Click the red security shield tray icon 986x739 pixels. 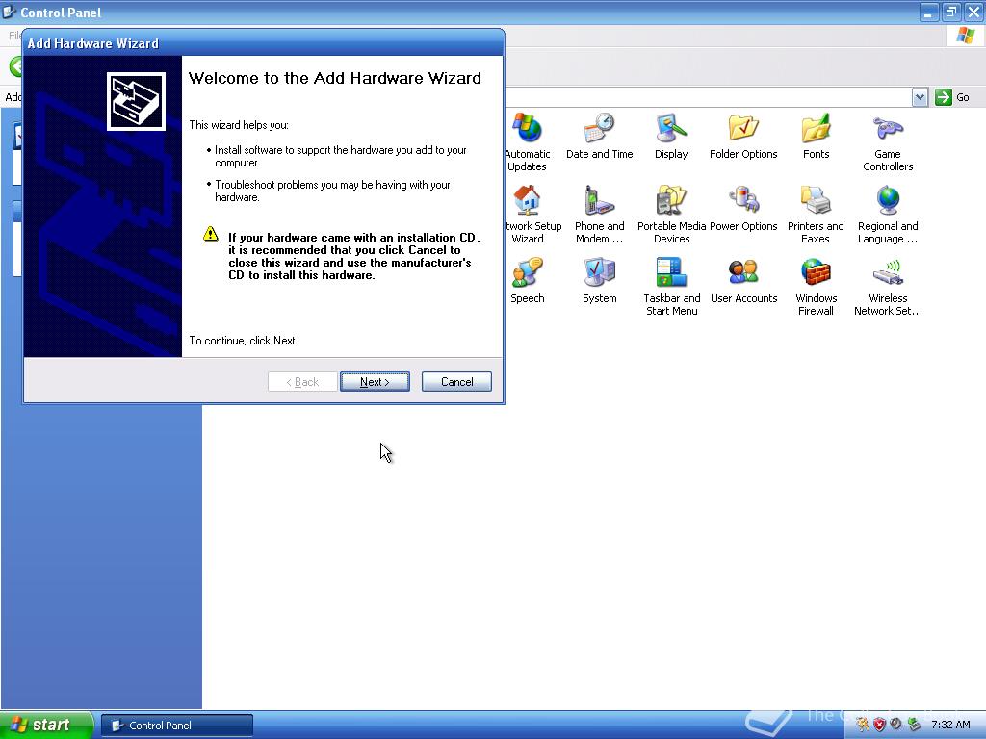tap(879, 725)
